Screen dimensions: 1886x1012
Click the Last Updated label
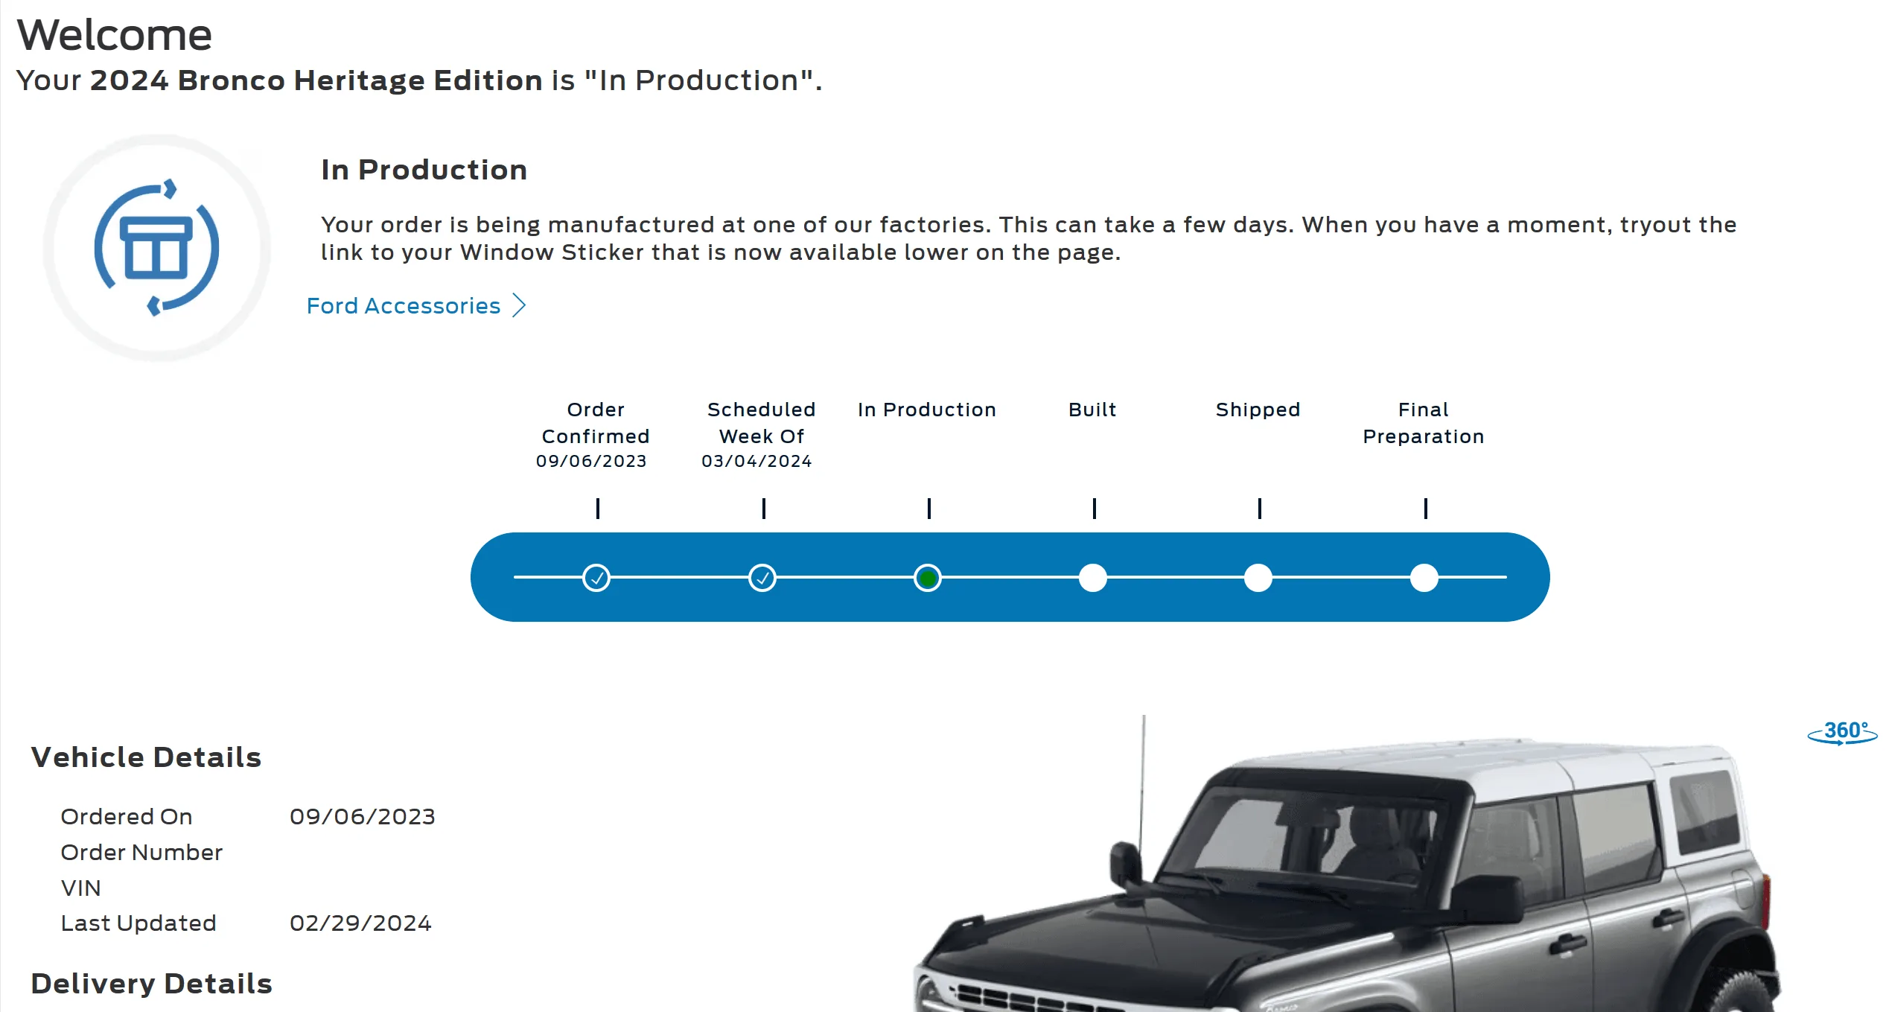pos(138,923)
